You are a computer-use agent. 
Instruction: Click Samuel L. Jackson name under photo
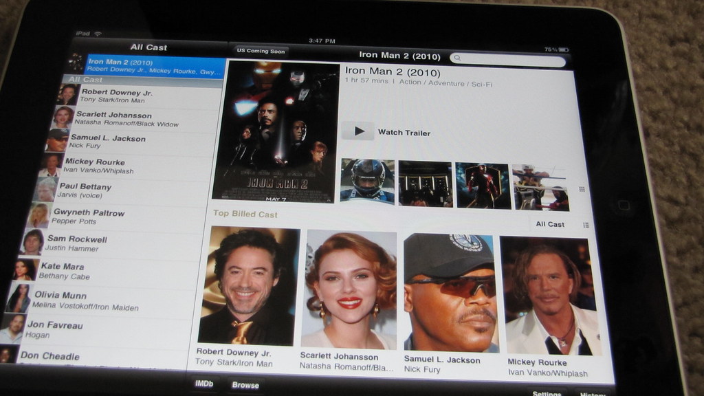[x=442, y=360]
